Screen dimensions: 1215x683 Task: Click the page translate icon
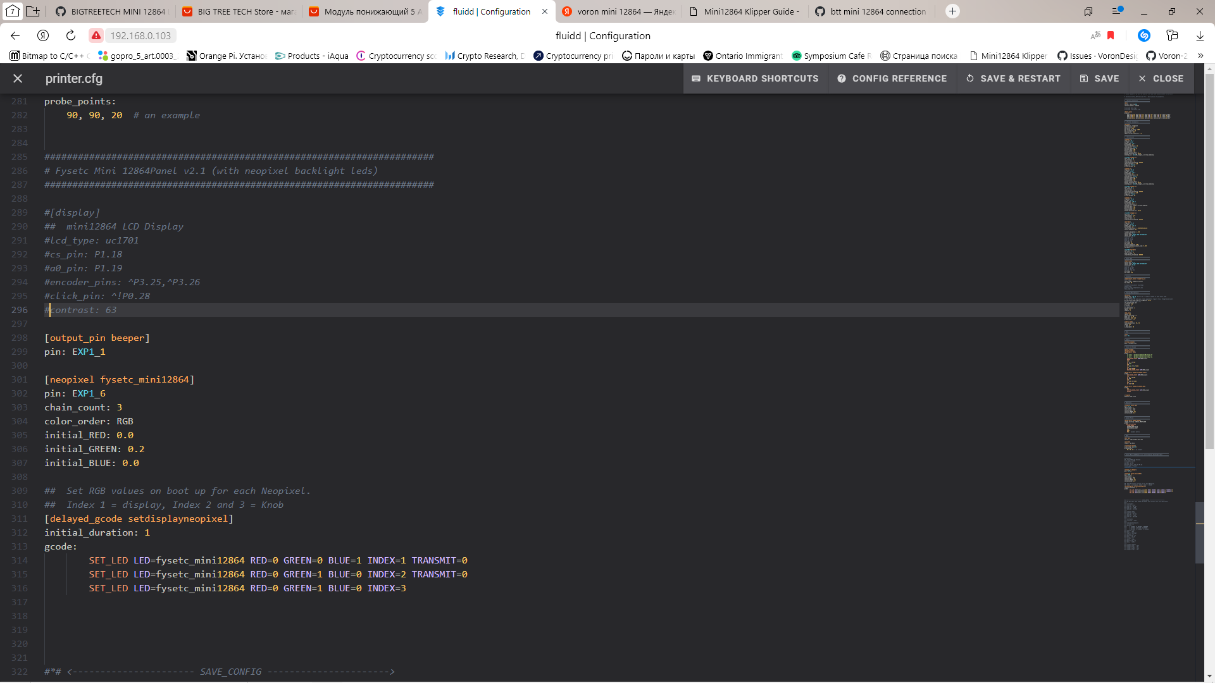(x=1095, y=35)
